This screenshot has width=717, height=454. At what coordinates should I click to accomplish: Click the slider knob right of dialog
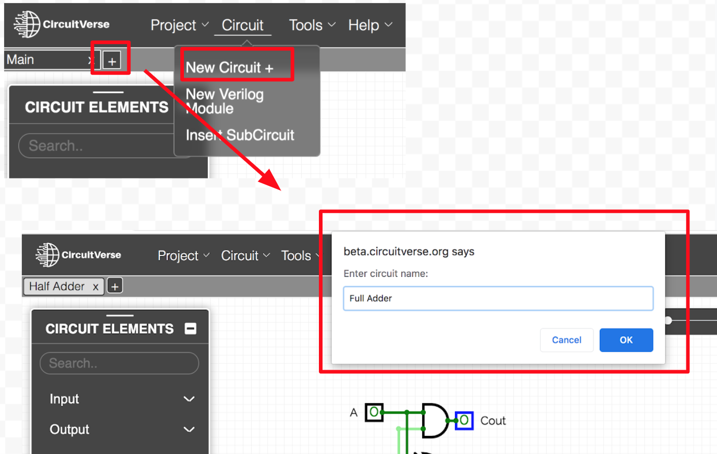coord(668,320)
